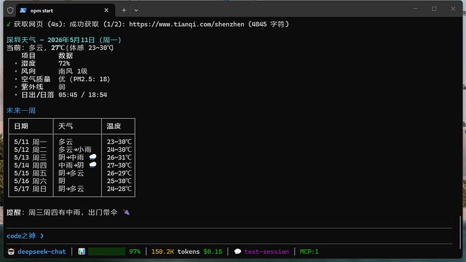This screenshot has height=262, width=466.
Task: Click the green checkmark status icon
Action: point(9,24)
